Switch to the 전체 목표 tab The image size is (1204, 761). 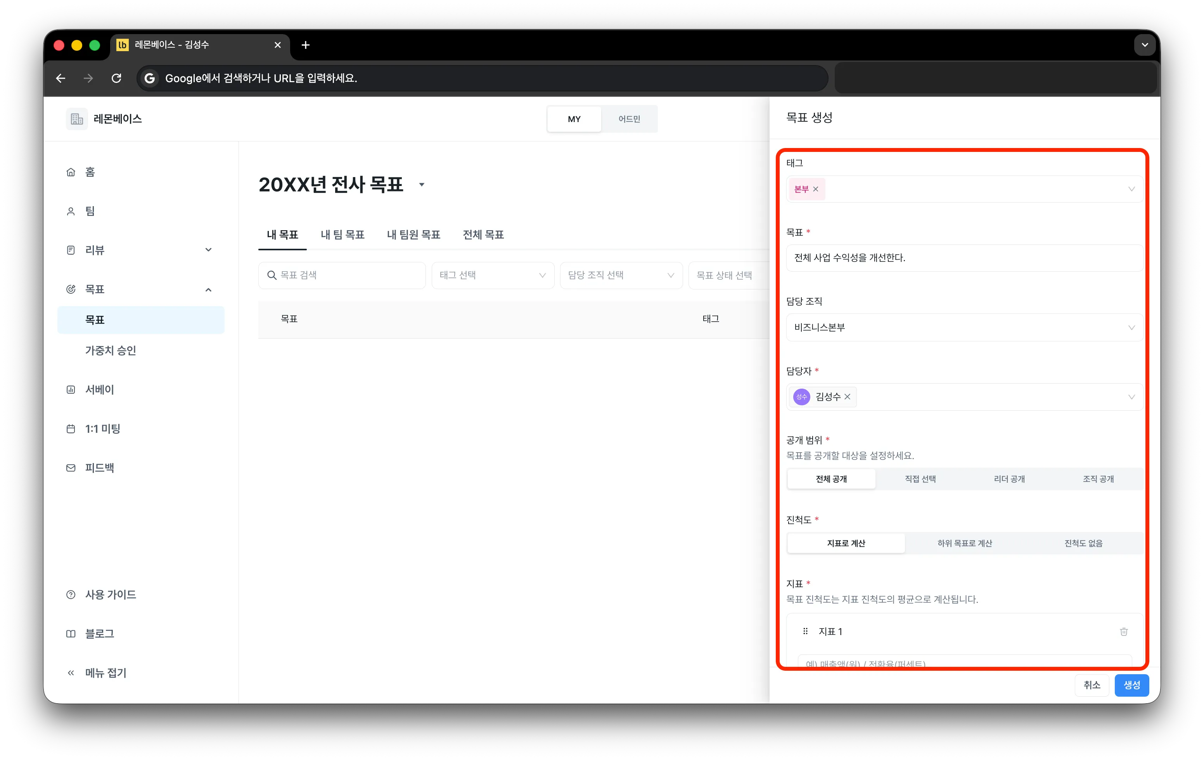tap(483, 235)
